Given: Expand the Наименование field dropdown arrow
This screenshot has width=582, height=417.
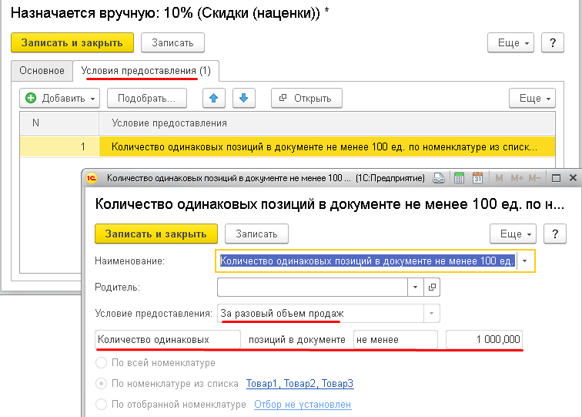Looking at the screenshot, I should pyautogui.click(x=525, y=261).
